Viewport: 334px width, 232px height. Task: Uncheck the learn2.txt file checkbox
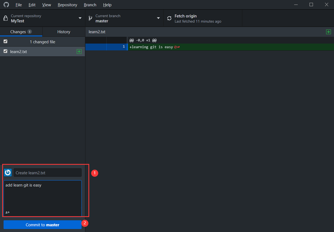point(6,51)
